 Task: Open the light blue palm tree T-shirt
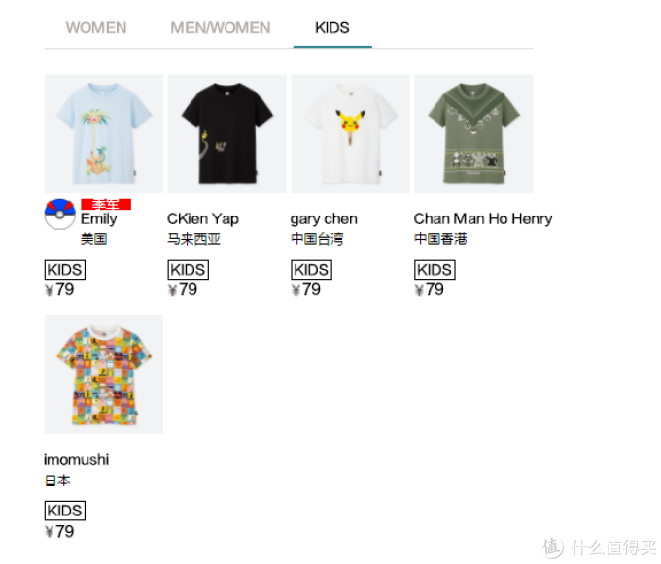(x=104, y=134)
